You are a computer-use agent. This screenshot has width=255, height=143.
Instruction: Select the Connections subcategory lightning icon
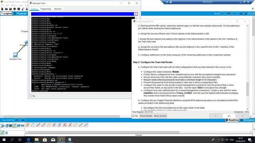click(x=2, y=133)
